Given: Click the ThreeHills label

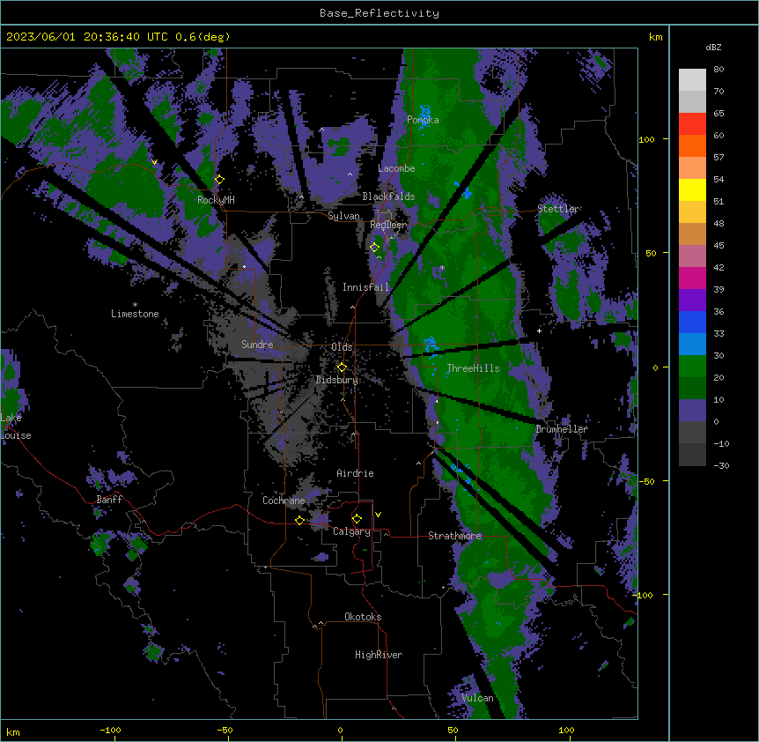Looking at the screenshot, I should 473,368.
